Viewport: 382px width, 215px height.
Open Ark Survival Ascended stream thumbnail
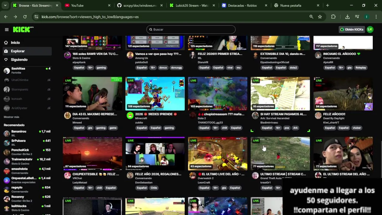tap(280, 94)
